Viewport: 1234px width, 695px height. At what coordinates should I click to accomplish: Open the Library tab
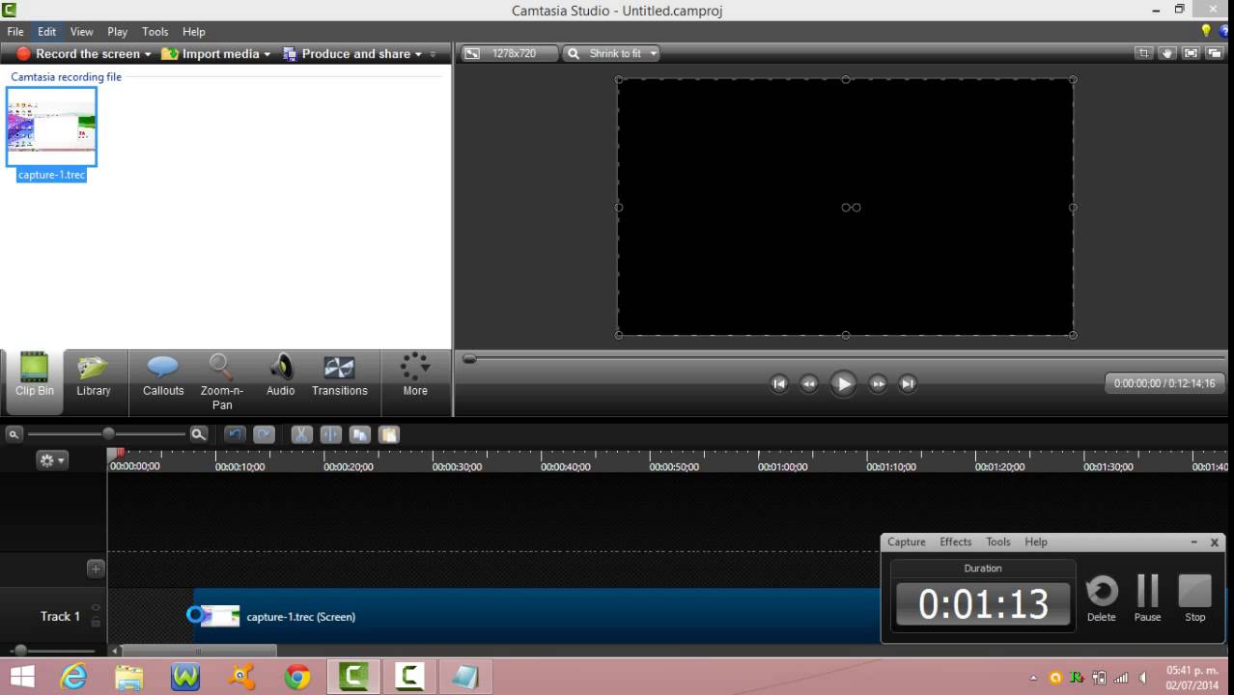click(94, 376)
